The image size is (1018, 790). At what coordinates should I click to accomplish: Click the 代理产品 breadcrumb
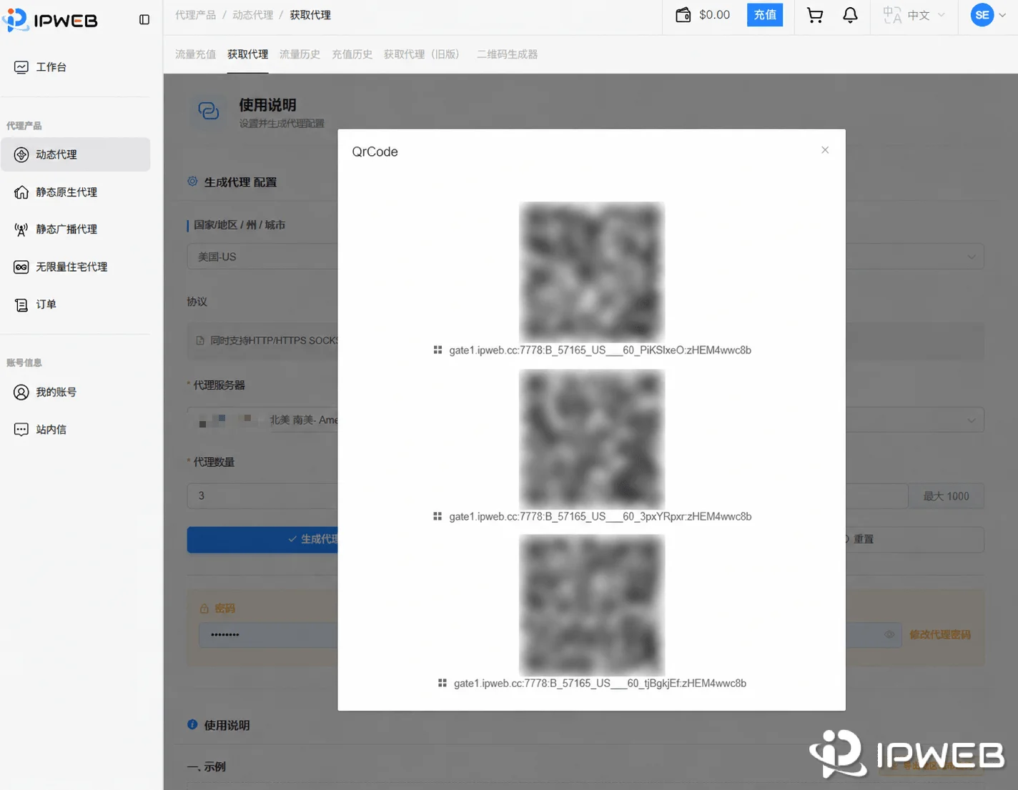pyautogui.click(x=195, y=15)
